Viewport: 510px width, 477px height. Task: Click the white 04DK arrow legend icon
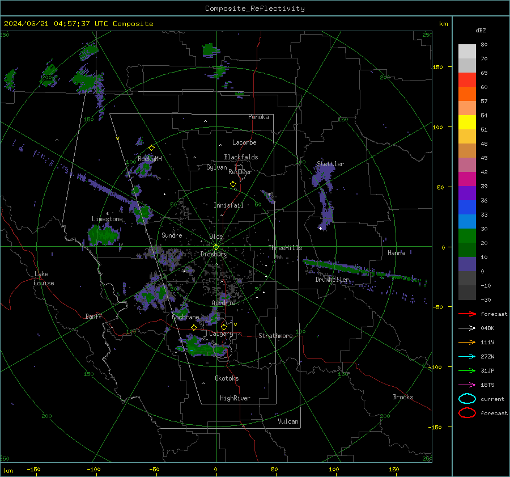coord(467,328)
